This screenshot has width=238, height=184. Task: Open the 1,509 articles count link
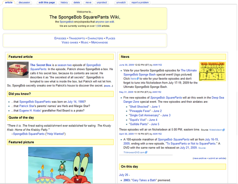tap(98, 26)
